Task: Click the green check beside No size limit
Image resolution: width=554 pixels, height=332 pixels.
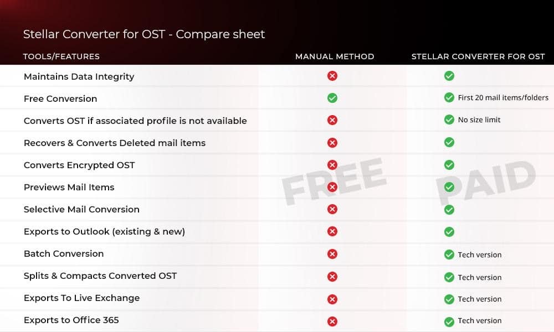Action: (x=449, y=120)
